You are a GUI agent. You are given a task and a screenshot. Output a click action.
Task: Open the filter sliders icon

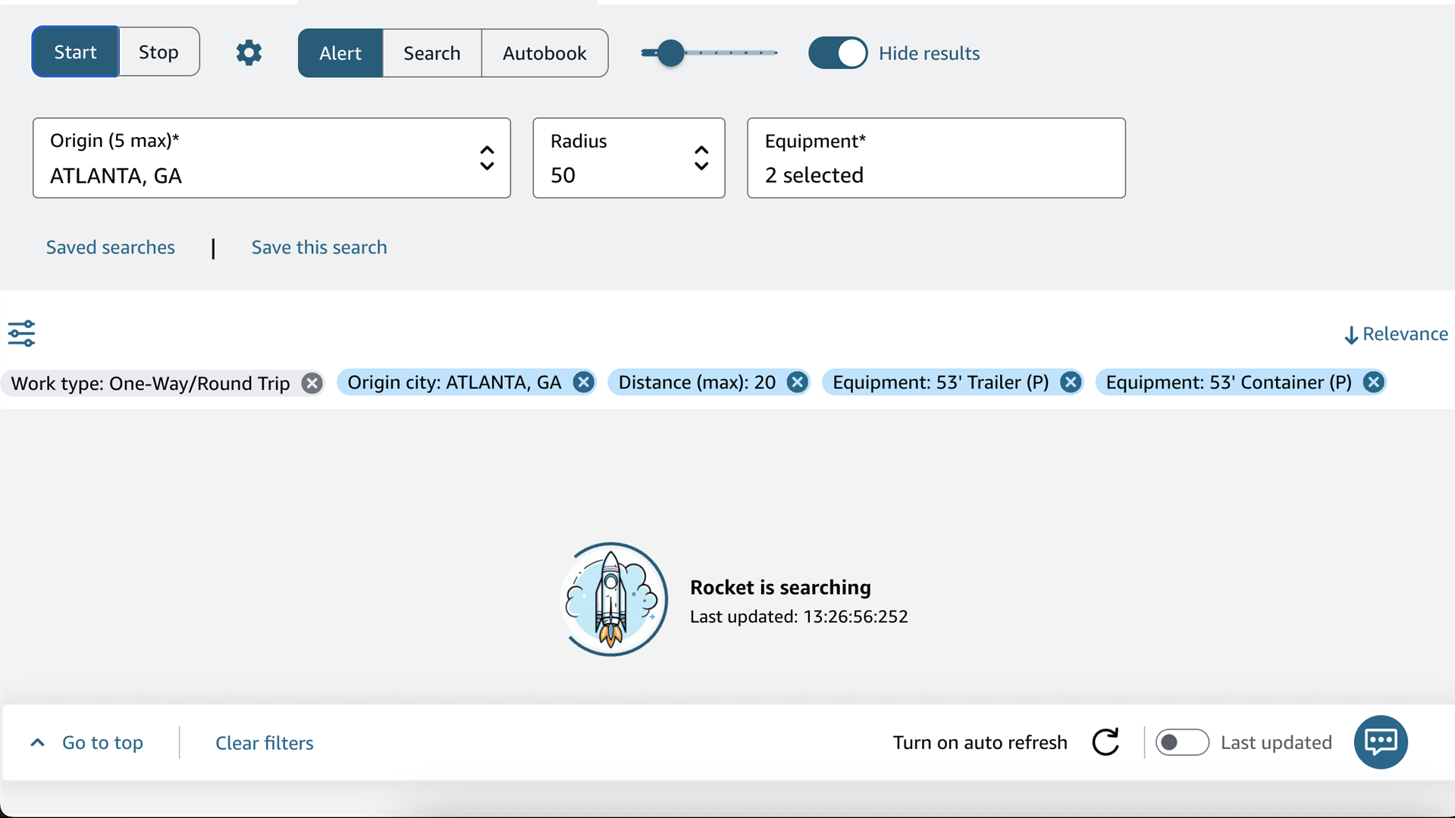coord(21,333)
